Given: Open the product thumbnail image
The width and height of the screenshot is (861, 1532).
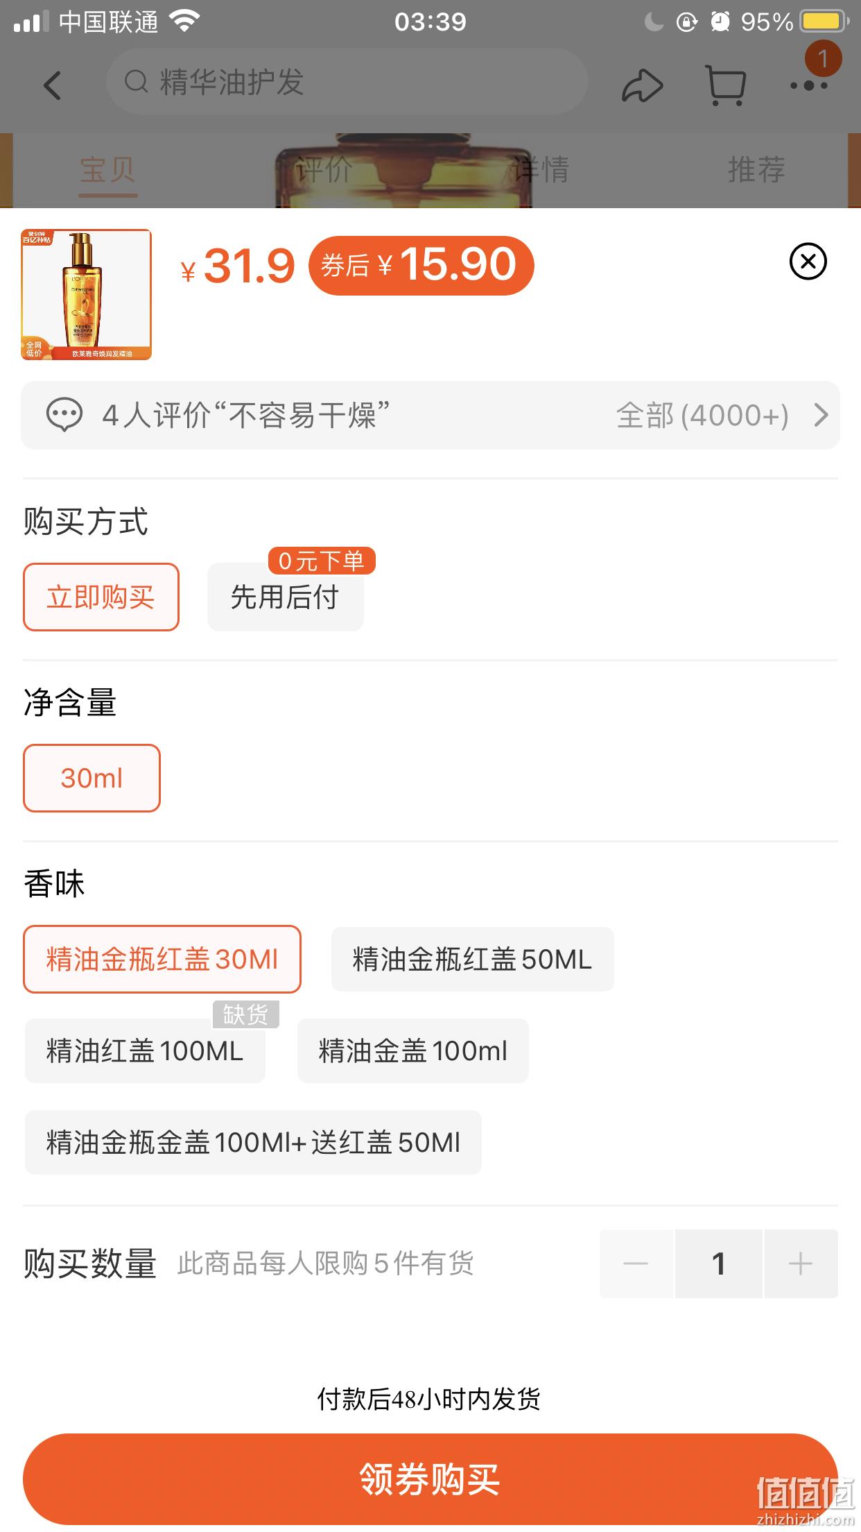Looking at the screenshot, I should tap(86, 294).
